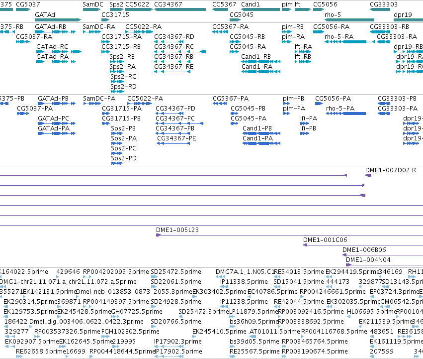Click EST EK245410.5prime
The image size is (423, 359).
(194, 337)
